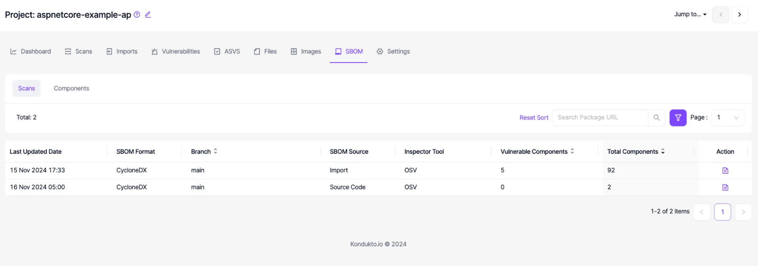
Task: Expand the Page number dropdown
Action: tap(727, 117)
